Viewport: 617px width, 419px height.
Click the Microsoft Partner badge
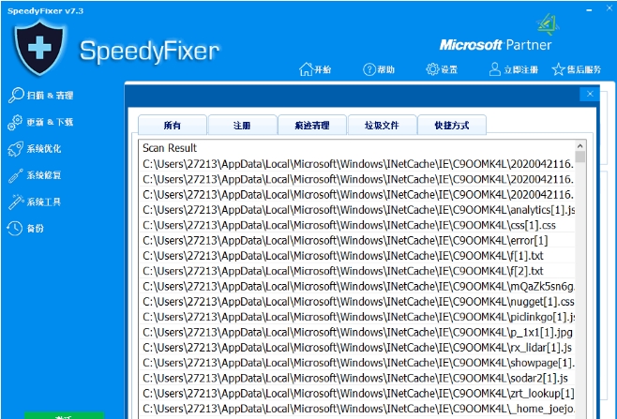coord(496,44)
